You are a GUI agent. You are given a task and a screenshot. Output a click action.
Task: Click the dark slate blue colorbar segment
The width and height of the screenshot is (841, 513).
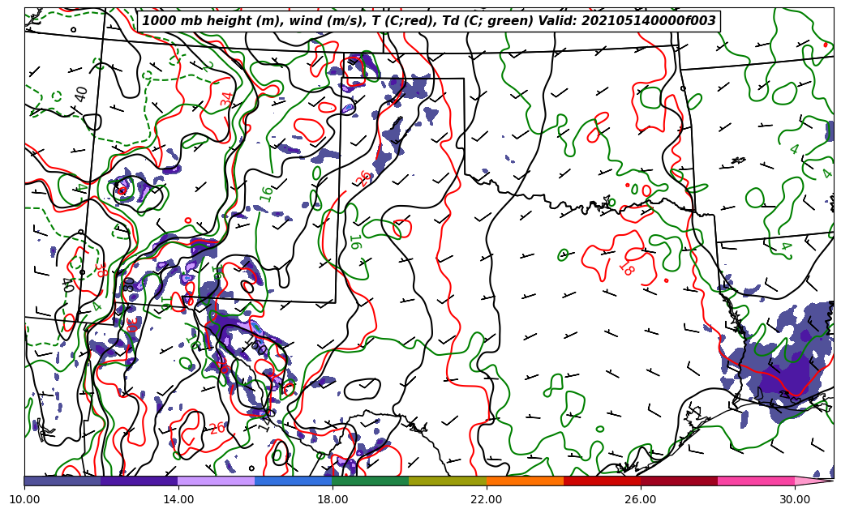point(62,481)
